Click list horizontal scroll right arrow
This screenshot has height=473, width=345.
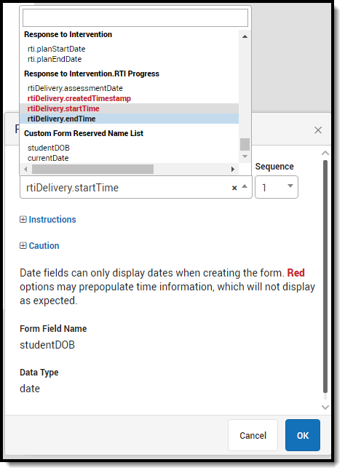tap(233, 170)
